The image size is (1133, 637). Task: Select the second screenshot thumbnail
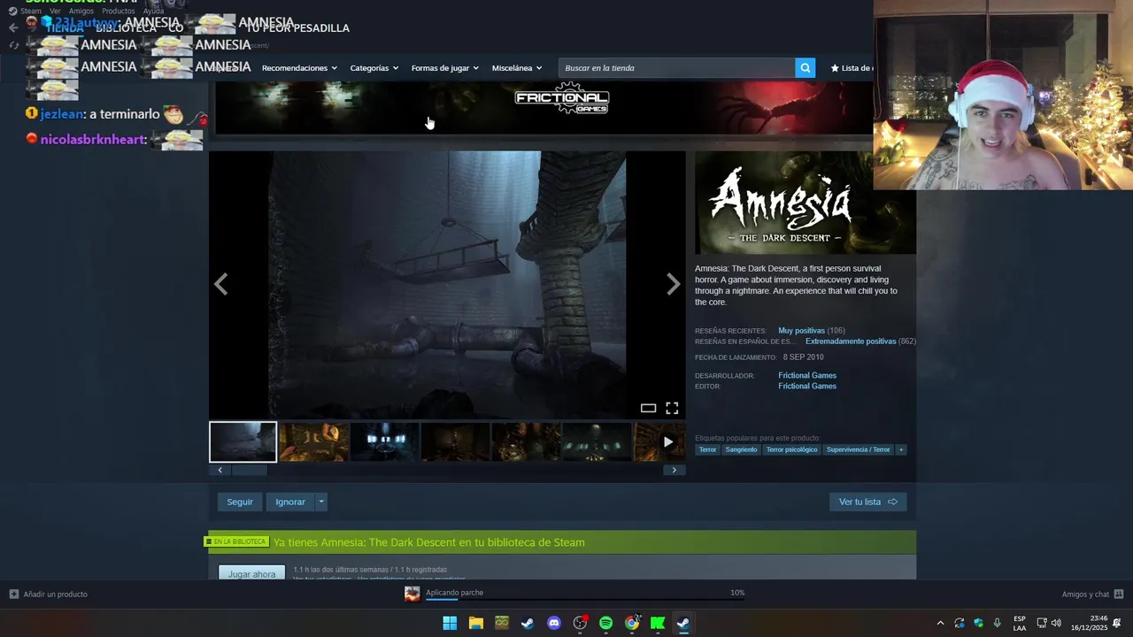[313, 441]
